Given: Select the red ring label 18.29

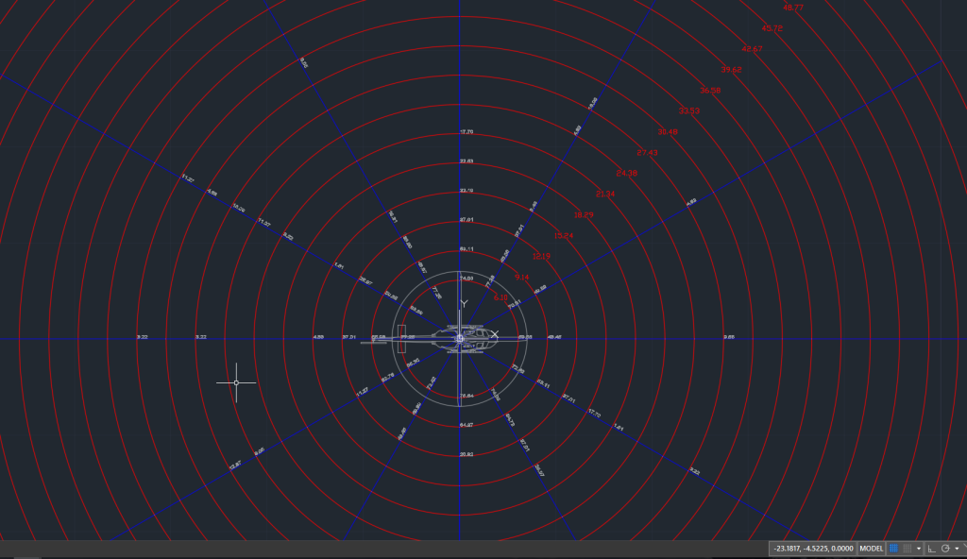Looking at the screenshot, I should click(x=584, y=215).
